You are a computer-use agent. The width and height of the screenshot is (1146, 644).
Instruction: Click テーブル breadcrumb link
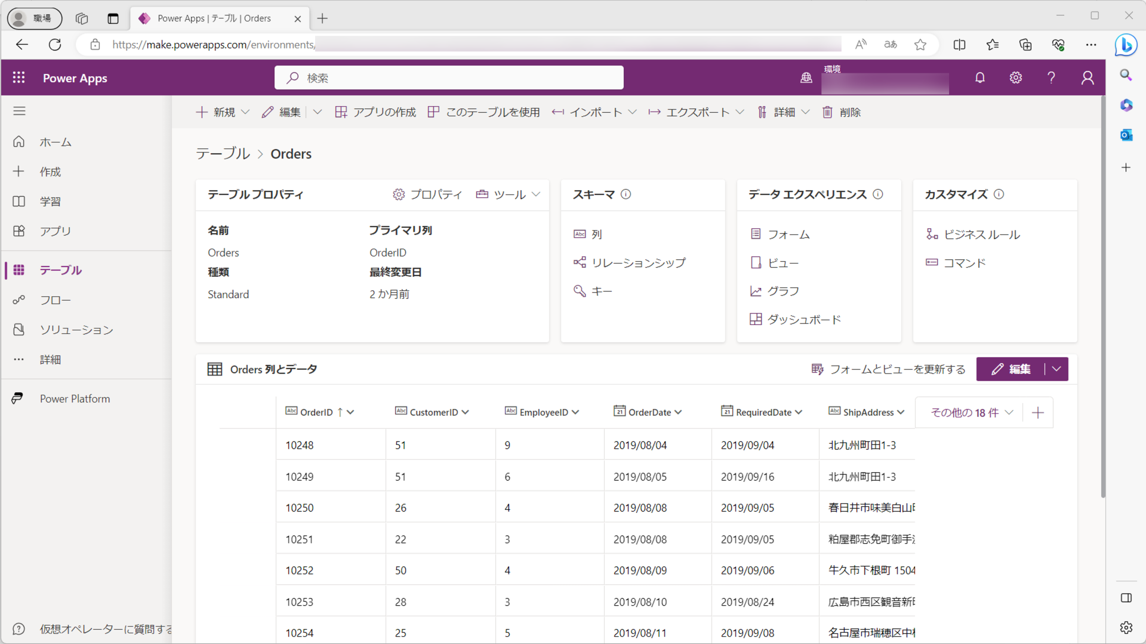tap(223, 154)
